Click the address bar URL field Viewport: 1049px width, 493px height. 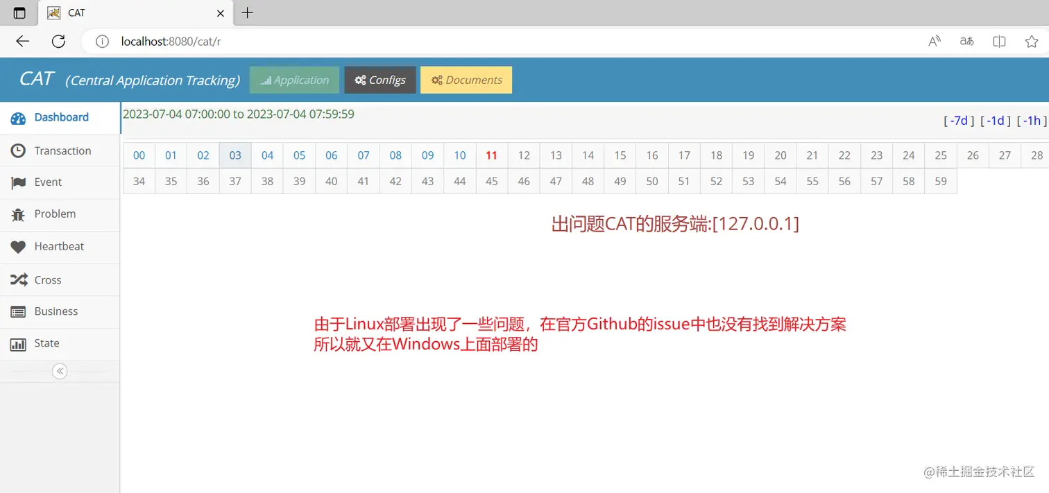pos(500,41)
